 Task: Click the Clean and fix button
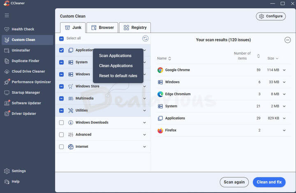(x=269, y=182)
